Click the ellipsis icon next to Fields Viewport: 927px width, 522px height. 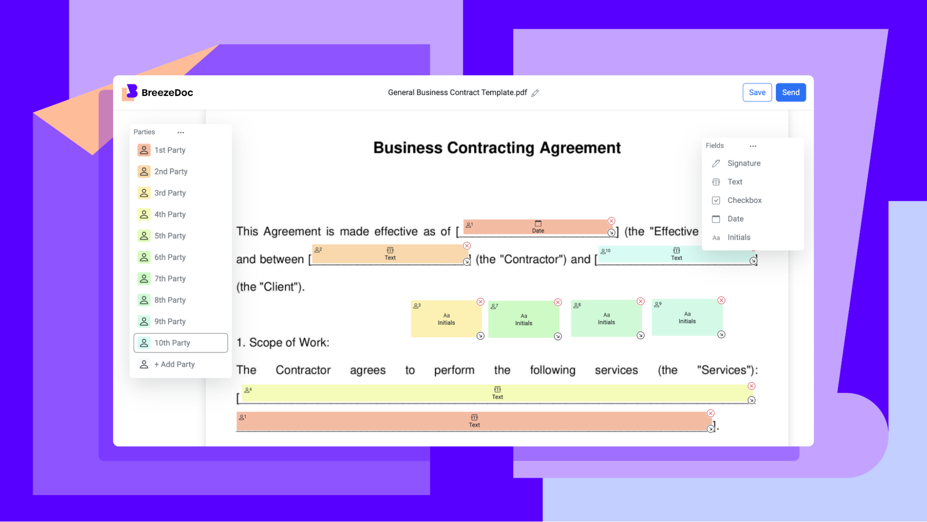click(x=753, y=145)
